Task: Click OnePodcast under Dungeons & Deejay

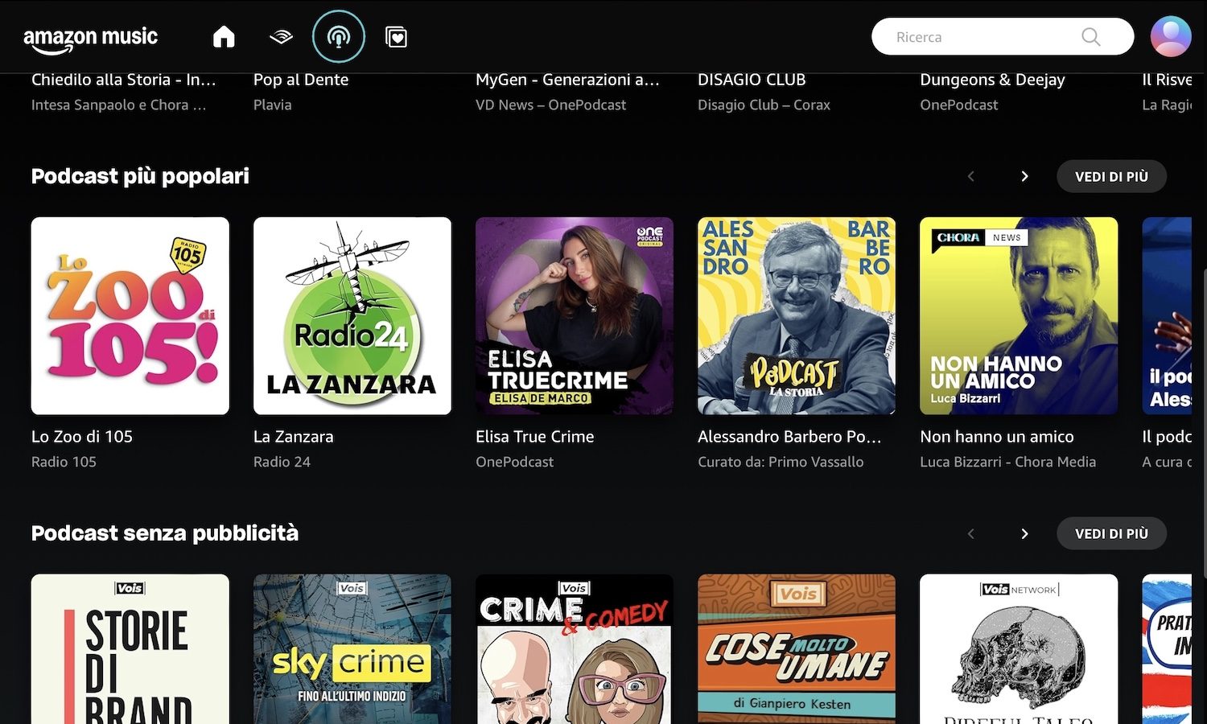Action: tap(959, 105)
